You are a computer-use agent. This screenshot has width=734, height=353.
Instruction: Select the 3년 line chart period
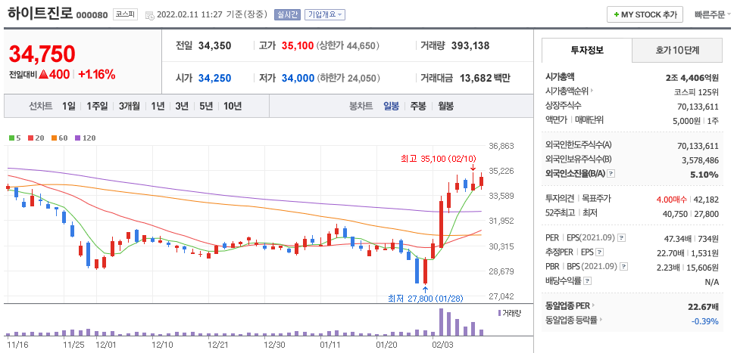[182, 106]
